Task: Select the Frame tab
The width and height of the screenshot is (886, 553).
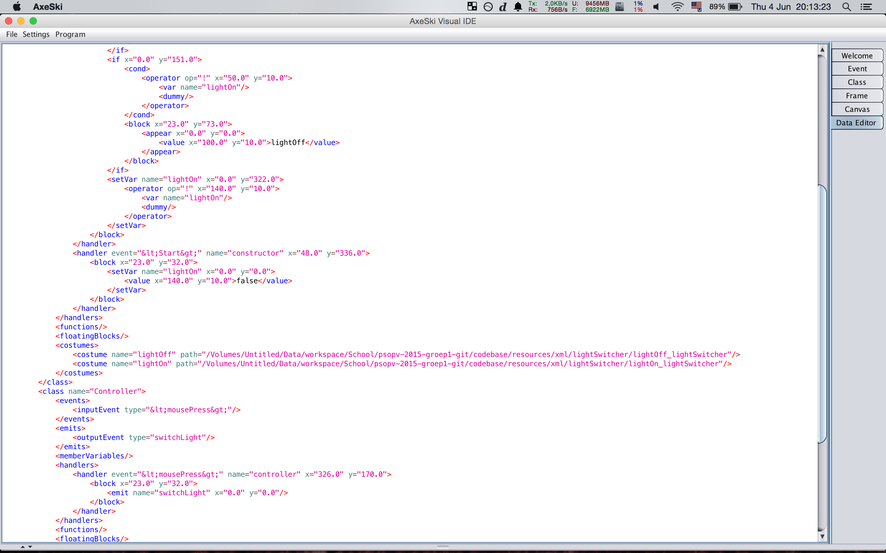Action: click(857, 96)
